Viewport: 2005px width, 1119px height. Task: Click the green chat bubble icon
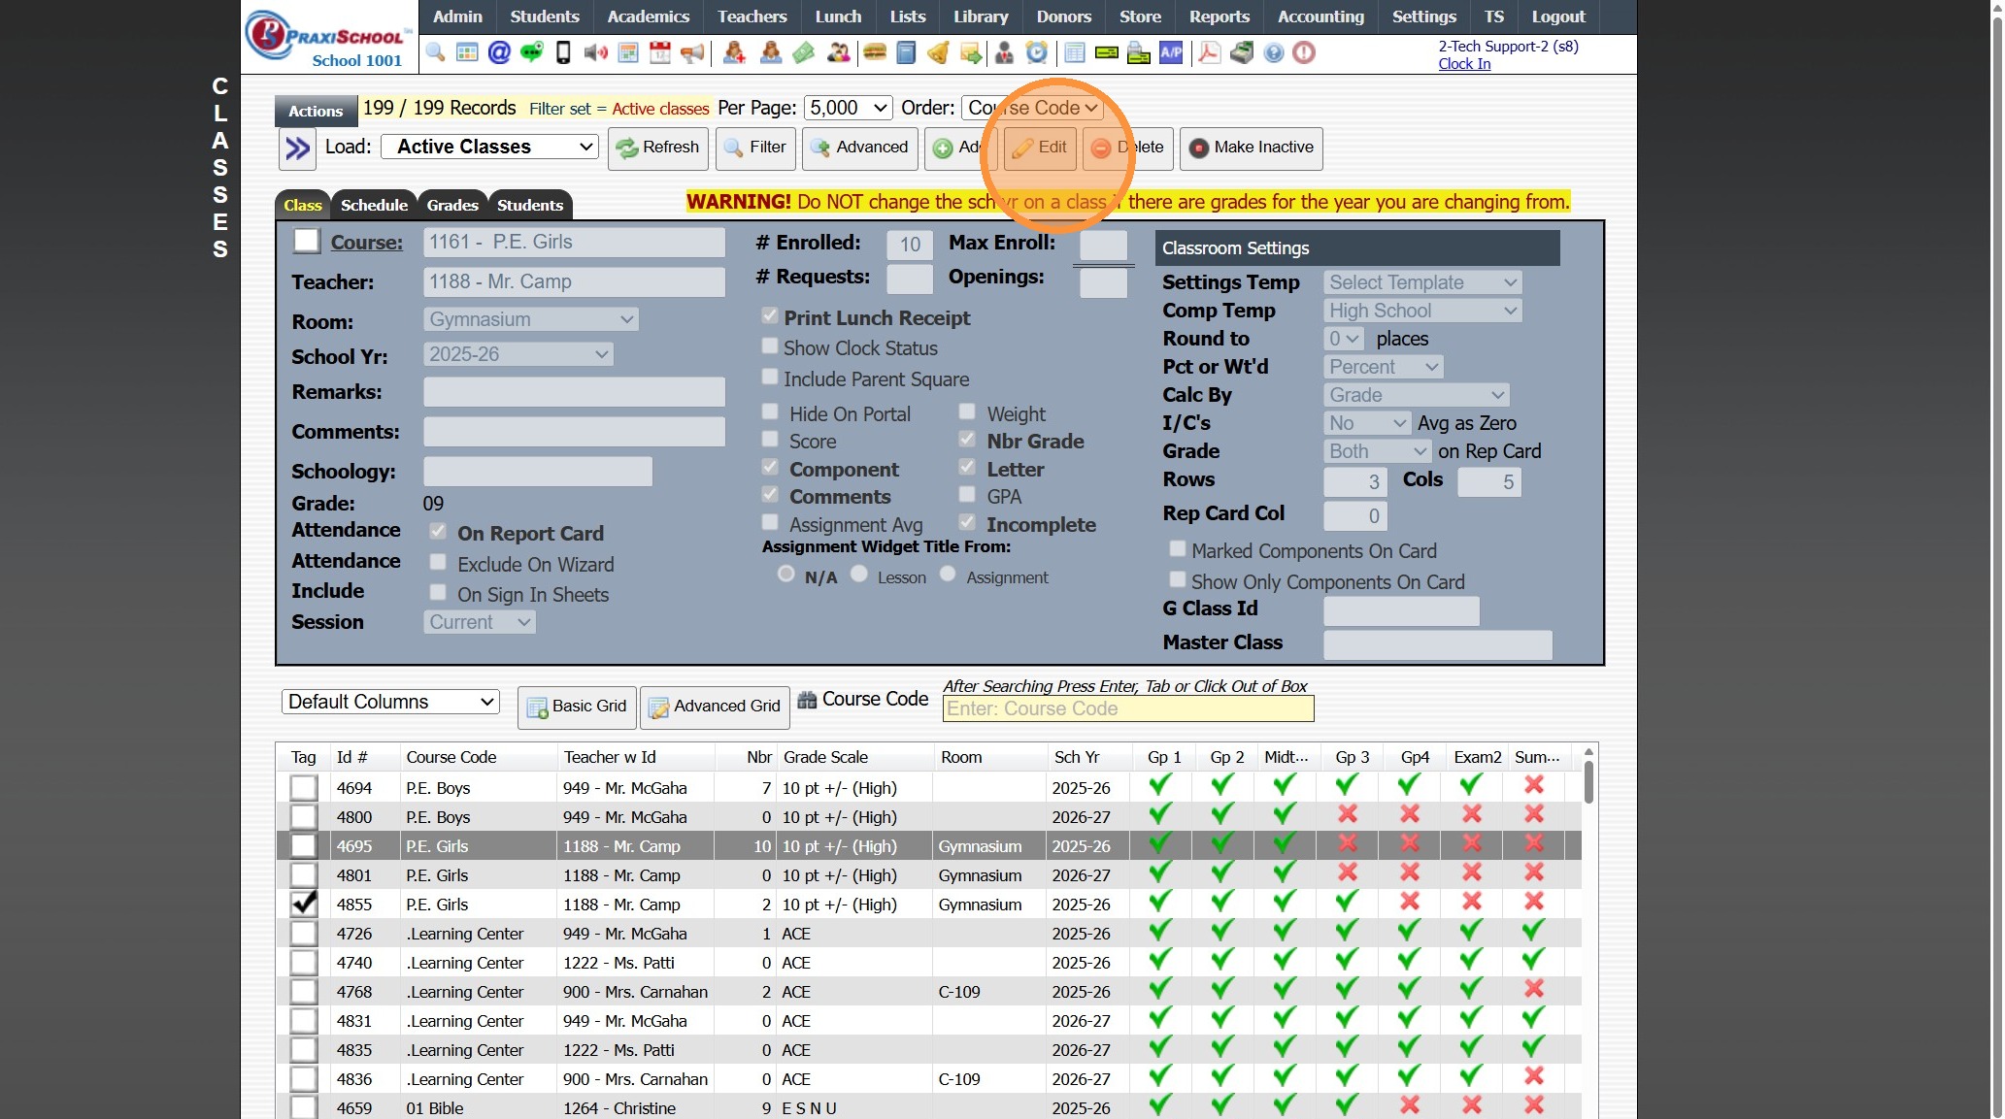point(531,52)
